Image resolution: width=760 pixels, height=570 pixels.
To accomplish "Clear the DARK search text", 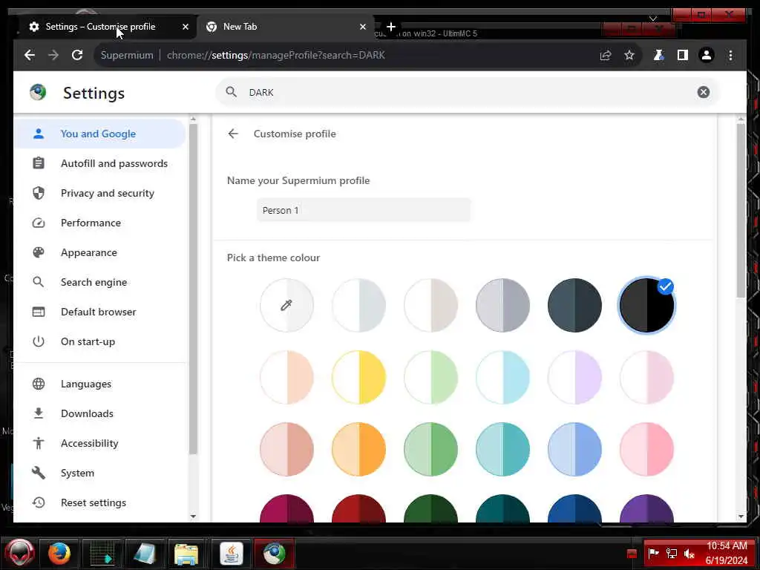I will (704, 92).
